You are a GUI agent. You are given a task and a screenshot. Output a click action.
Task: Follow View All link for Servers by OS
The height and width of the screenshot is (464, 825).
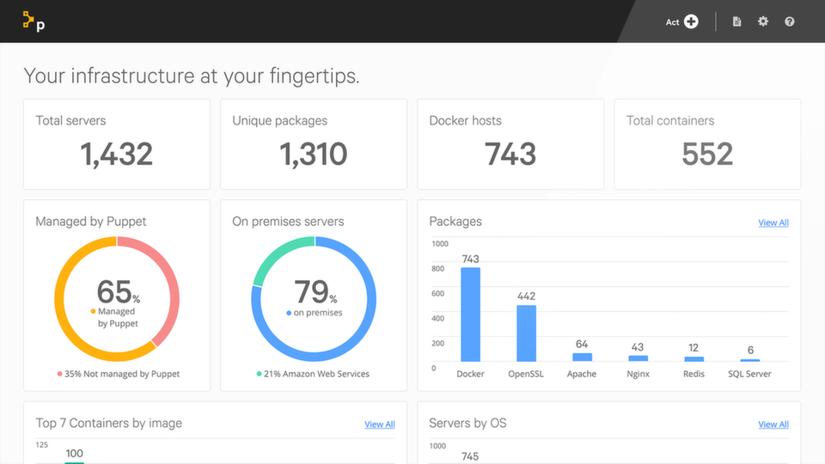(x=773, y=424)
